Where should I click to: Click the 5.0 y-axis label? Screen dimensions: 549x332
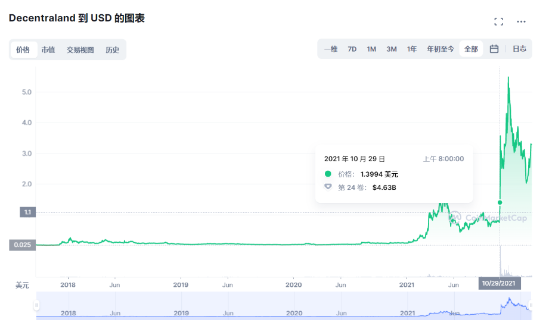[x=27, y=92]
